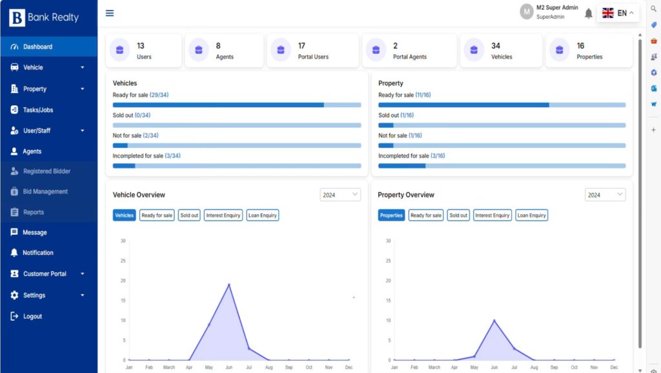
Task: Click the Vehicles Ready for sale progress bar
Action: [x=236, y=105]
